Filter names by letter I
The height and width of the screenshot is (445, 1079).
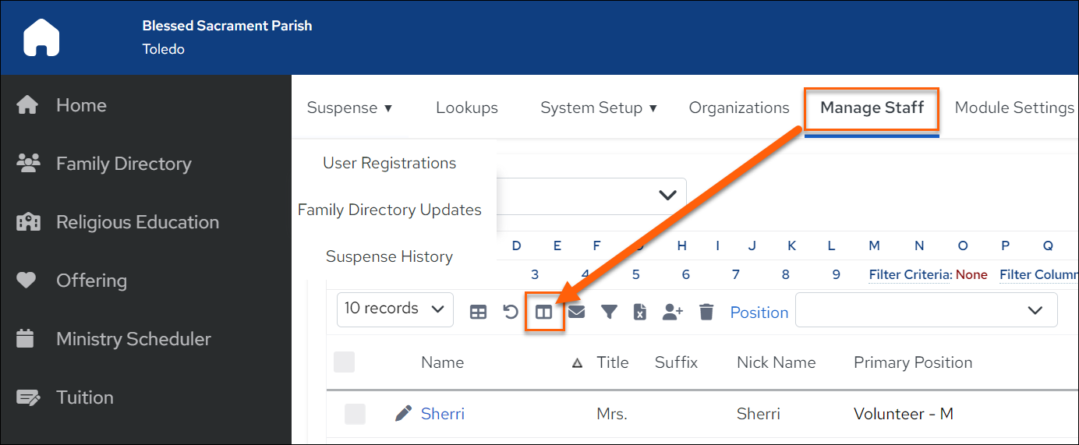click(717, 245)
